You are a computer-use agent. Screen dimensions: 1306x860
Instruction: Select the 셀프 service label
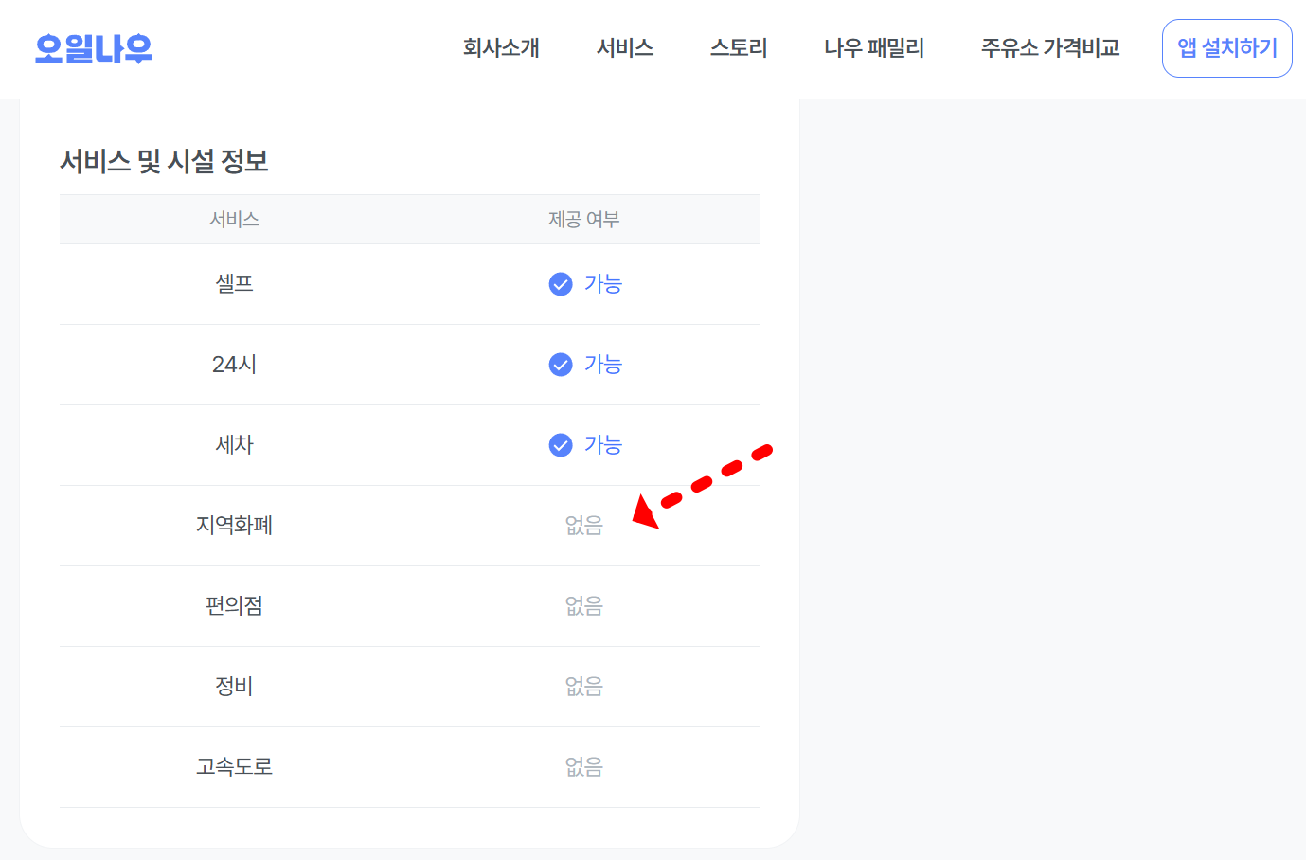point(235,283)
